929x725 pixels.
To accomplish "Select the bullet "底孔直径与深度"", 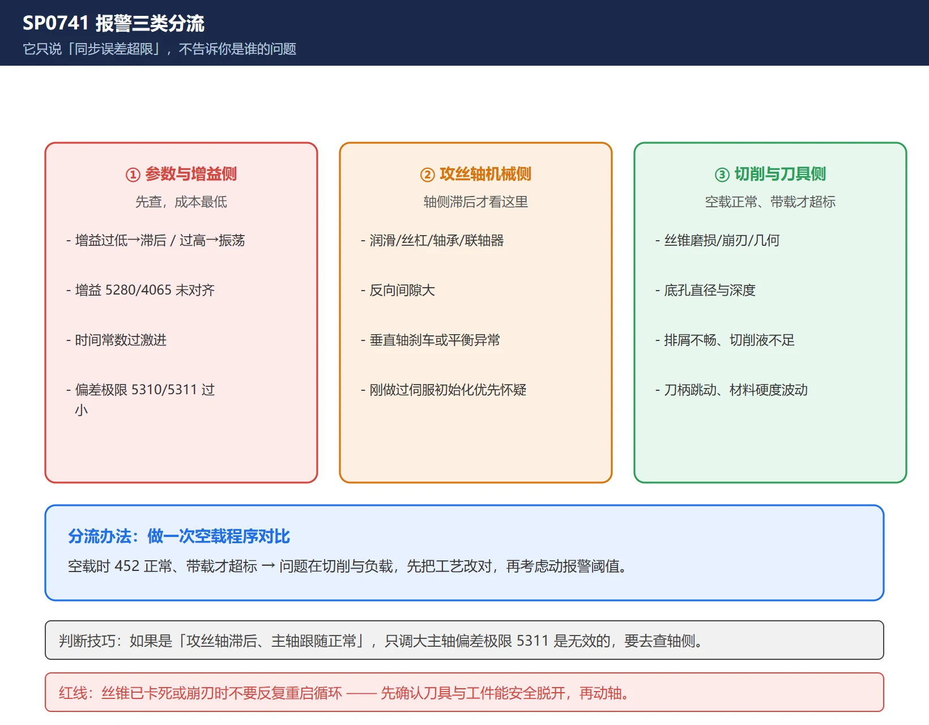I will (x=705, y=291).
